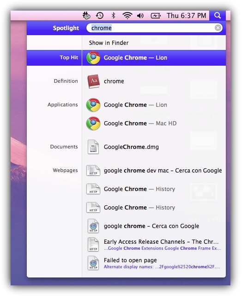This screenshot has height=296, width=242.
Task: Click the disk image icon for GoogleChrome.dmg
Action: [x=93, y=147]
